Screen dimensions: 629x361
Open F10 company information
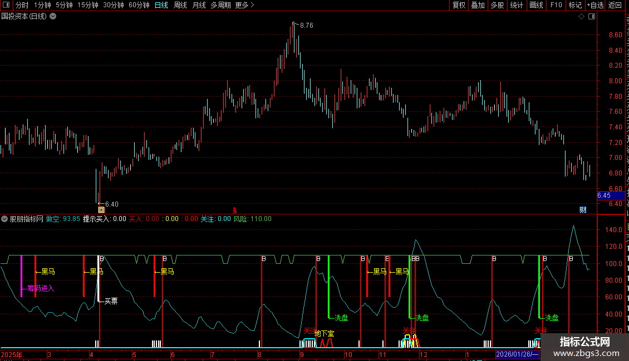coord(556,5)
